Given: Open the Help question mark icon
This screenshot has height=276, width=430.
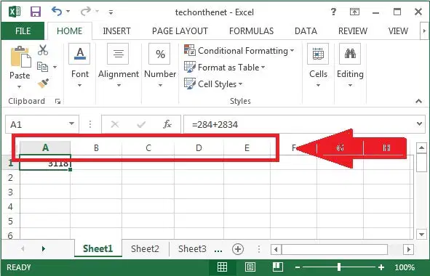Looking at the screenshot, I should (x=333, y=12).
